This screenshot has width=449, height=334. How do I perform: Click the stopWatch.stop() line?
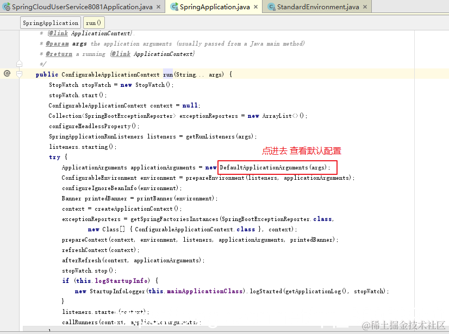pyautogui.click(x=89, y=270)
